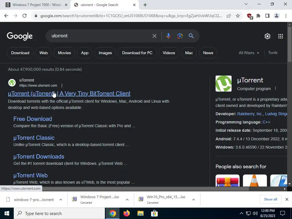Filter results by Movies
This screenshot has width=292, height=219.
(64, 53)
